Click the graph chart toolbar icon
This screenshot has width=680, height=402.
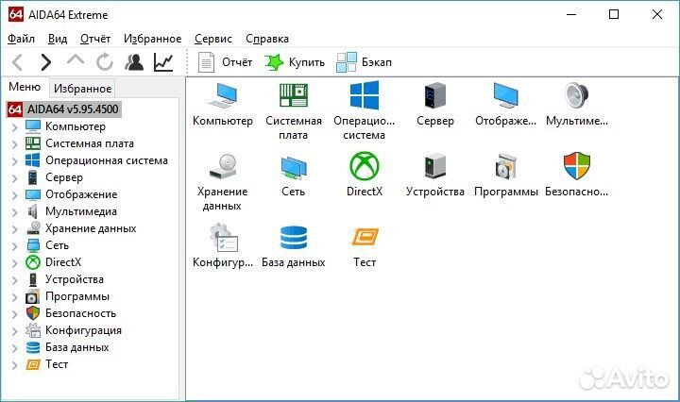point(163,62)
